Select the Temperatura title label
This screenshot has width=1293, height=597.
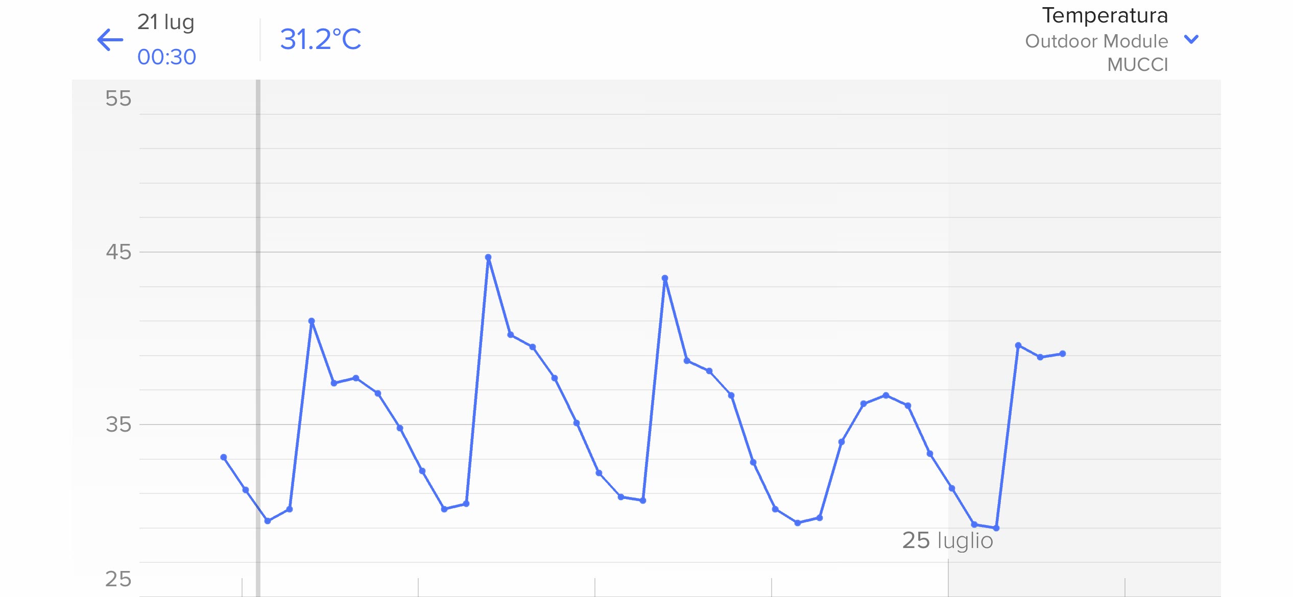pyautogui.click(x=1105, y=15)
